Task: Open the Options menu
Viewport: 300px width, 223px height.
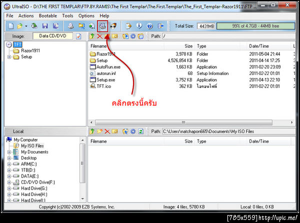Action: [86, 15]
